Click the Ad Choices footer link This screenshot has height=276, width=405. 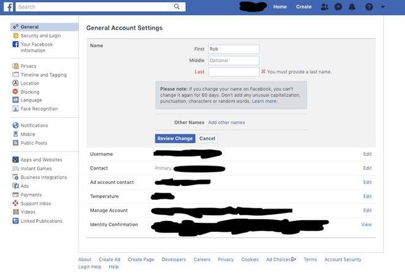click(x=281, y=259)
